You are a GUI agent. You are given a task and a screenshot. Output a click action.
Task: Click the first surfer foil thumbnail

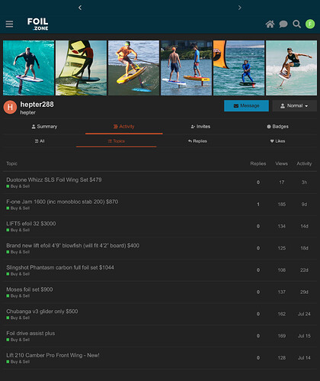tap(28, 68)
